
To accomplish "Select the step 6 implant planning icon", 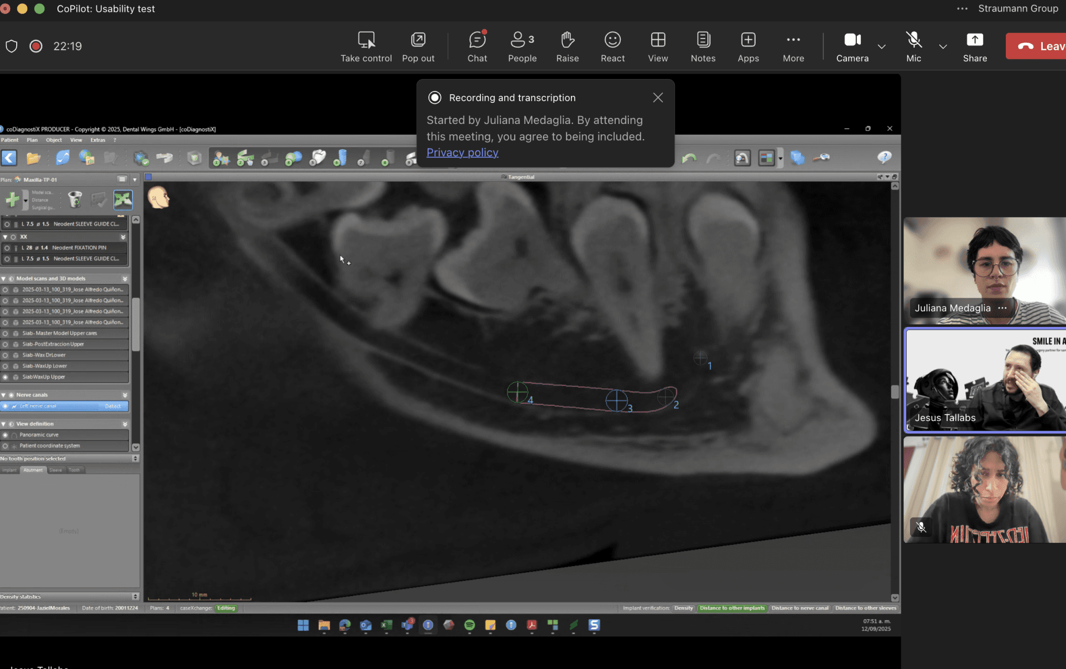I will tap(340, 158).
